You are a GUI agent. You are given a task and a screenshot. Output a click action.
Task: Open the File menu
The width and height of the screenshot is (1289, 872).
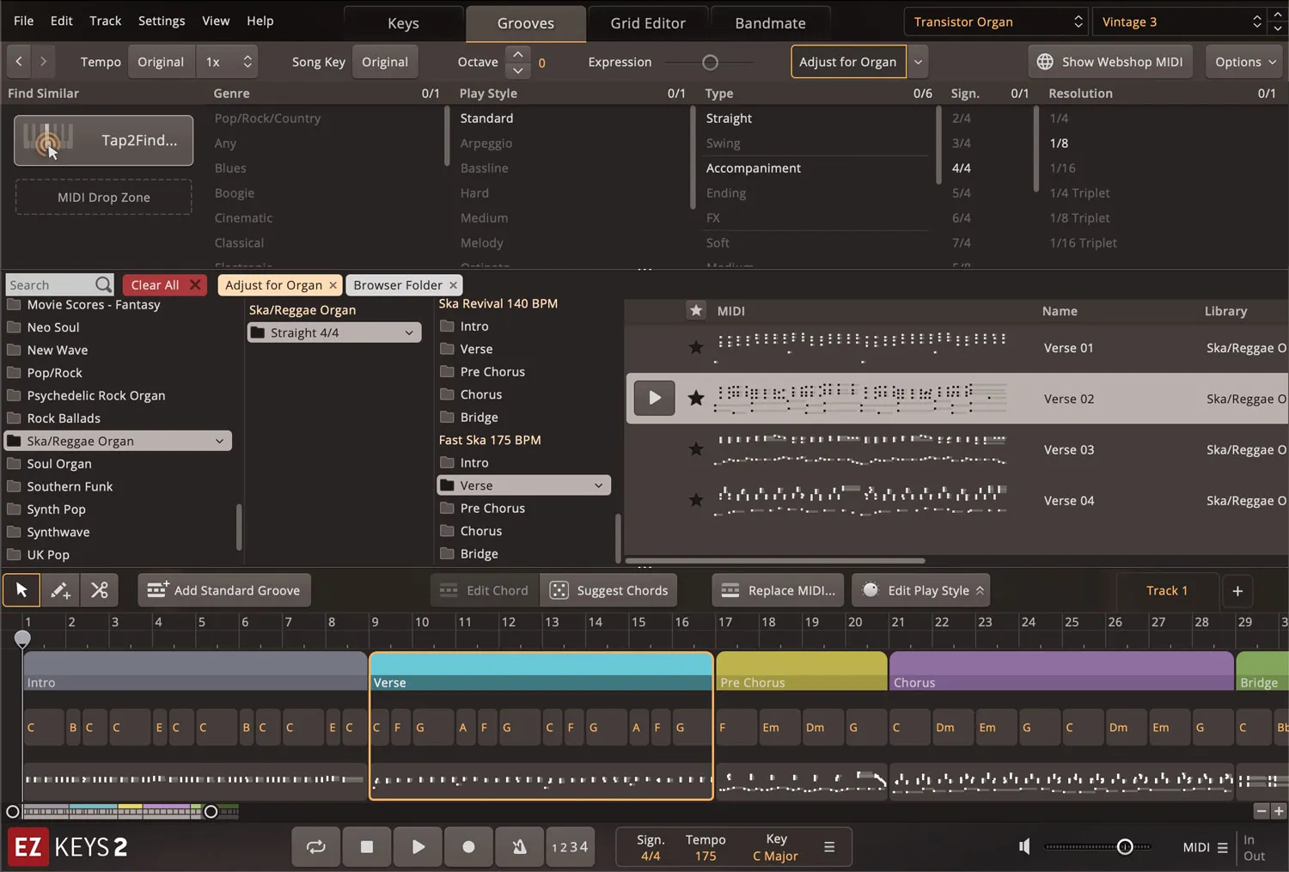click(24, 21)
